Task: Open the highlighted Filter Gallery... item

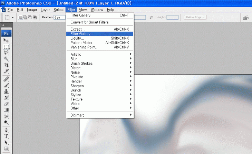Action: [100, 34]
